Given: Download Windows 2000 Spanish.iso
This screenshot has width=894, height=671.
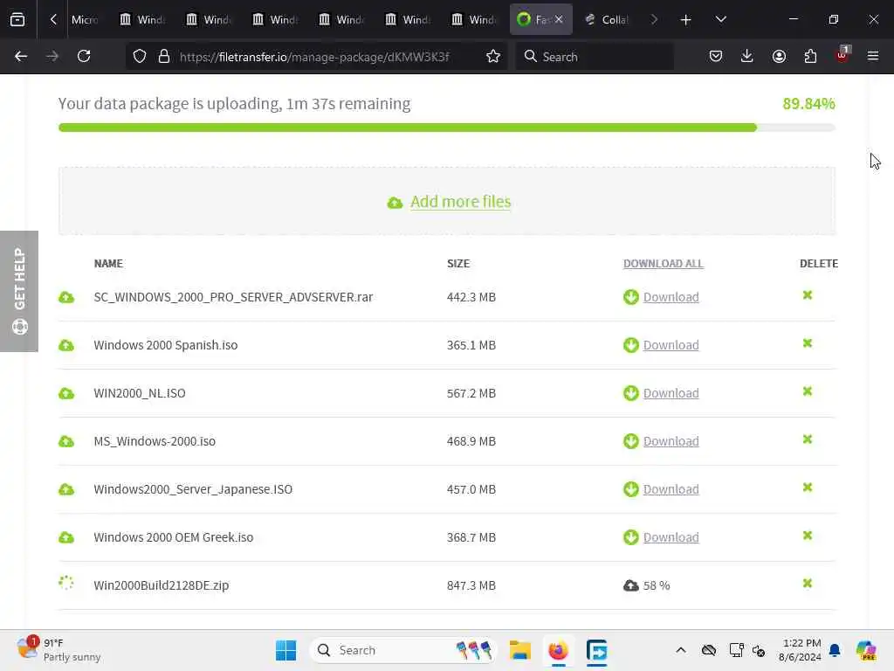Looking at the screenshot, I should click(670, 345).
